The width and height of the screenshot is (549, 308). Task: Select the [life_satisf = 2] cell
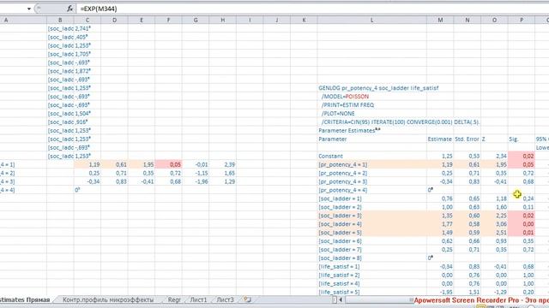pos(371,275)
